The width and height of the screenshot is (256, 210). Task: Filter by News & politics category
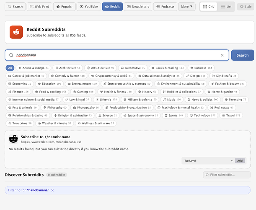coord(203,100)
